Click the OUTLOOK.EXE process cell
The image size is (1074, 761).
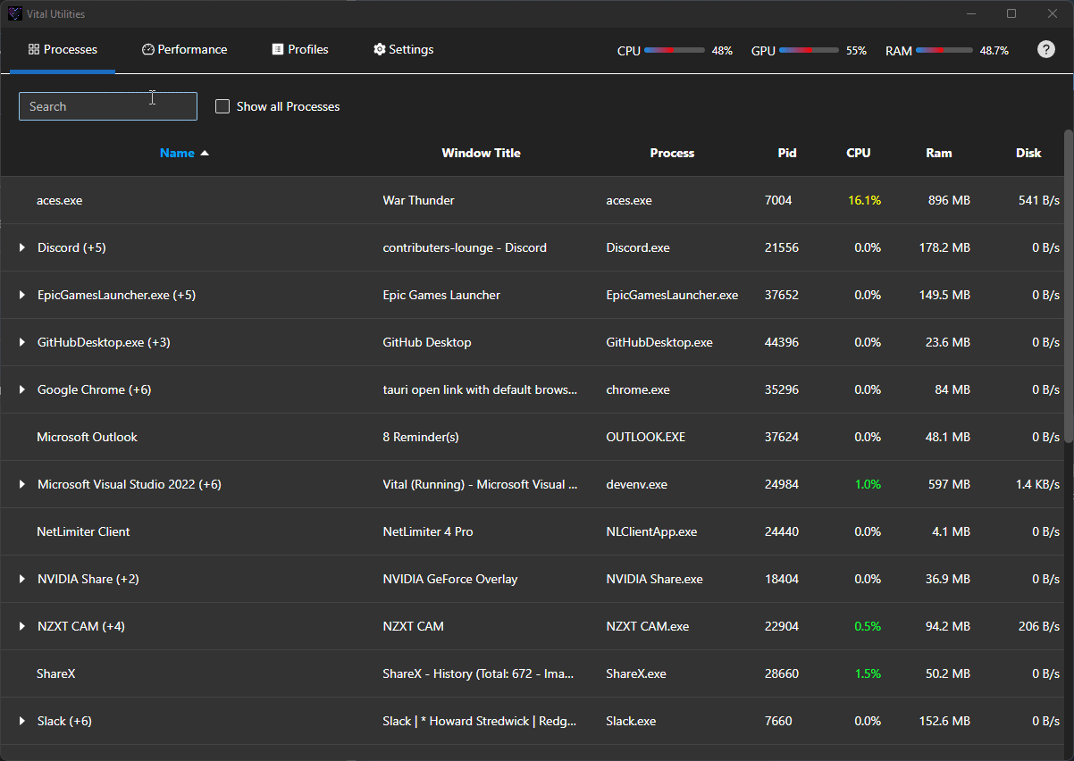point(645,437)
